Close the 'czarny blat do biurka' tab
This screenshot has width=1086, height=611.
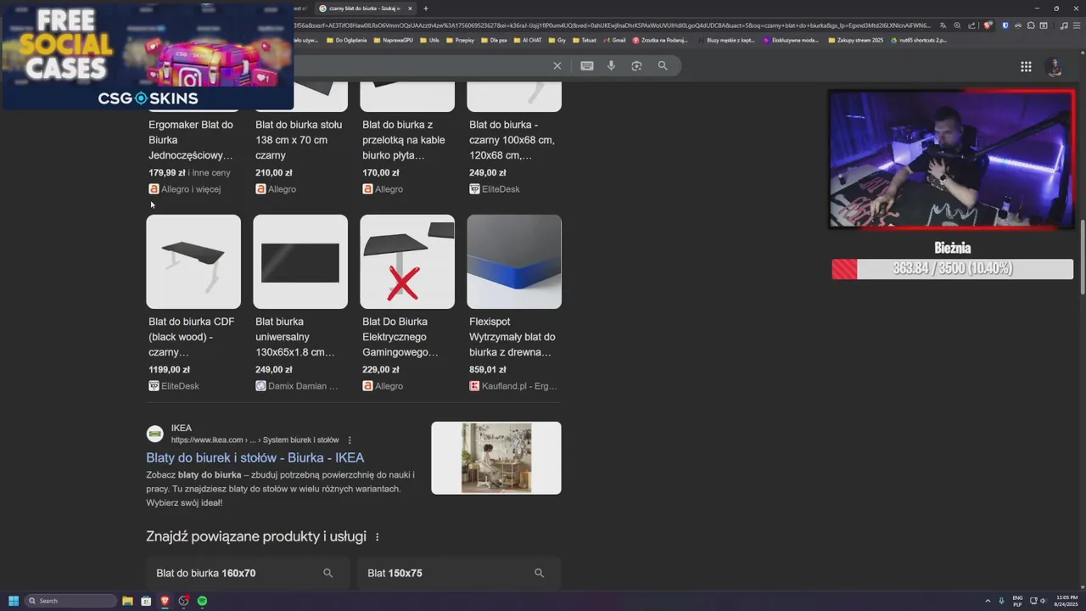(x=410, y=8)
